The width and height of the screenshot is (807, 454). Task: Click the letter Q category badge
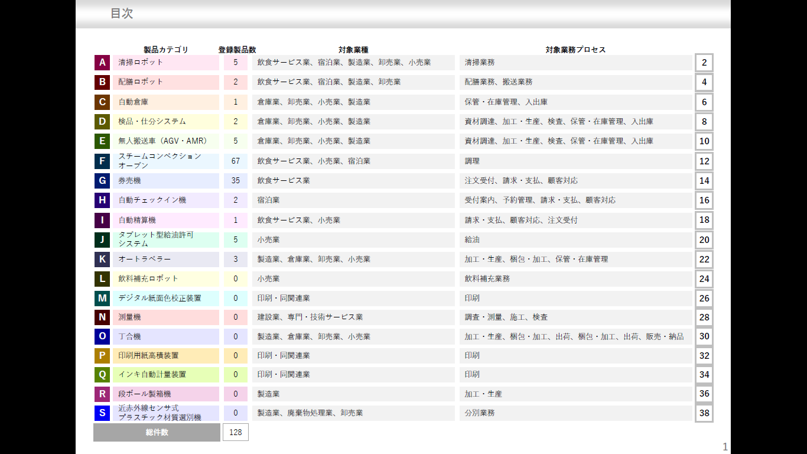pos(102,375)
